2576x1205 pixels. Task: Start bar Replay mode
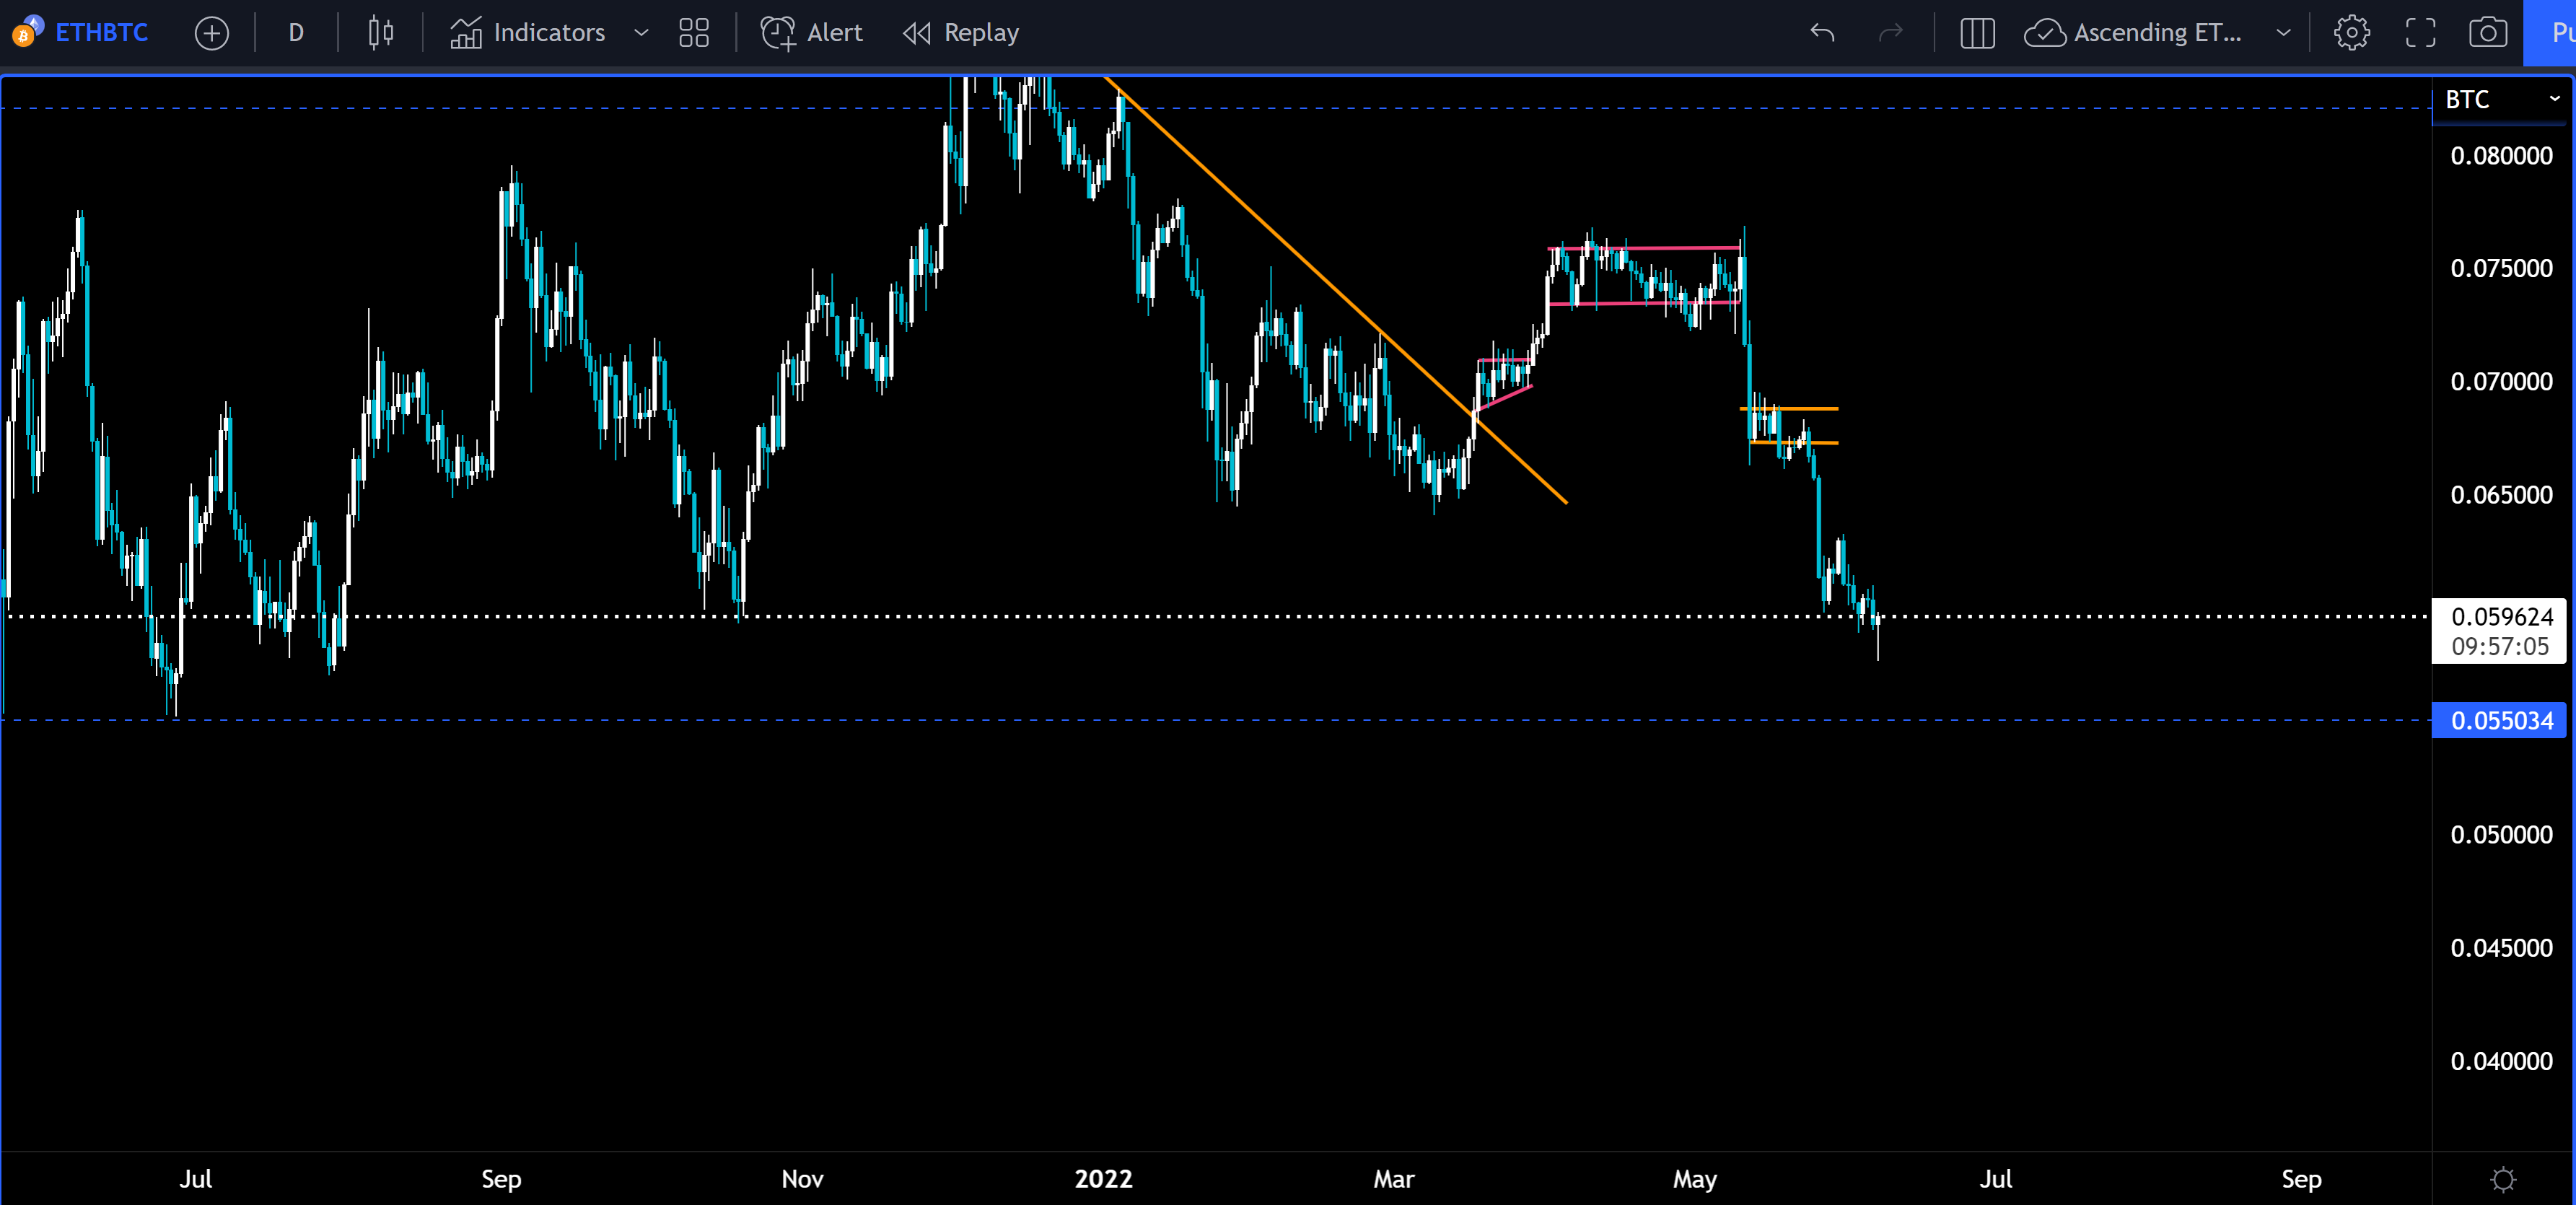coord(960,33)
